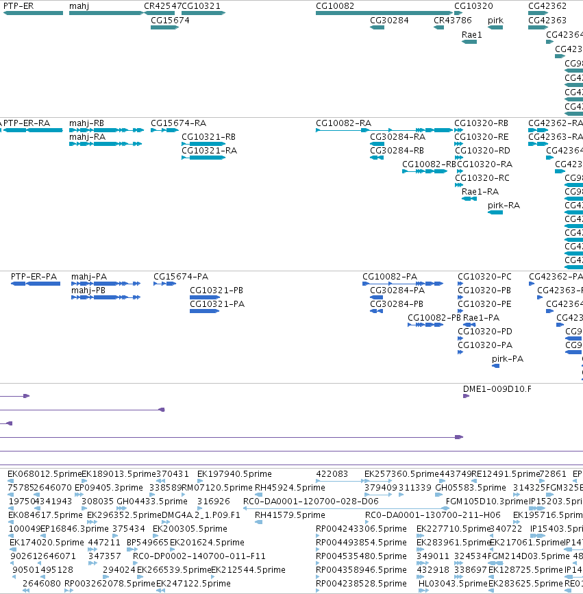Click protein Rae1-PA
The width and height of the screenshot is (583, 594).
coord(481,318)
